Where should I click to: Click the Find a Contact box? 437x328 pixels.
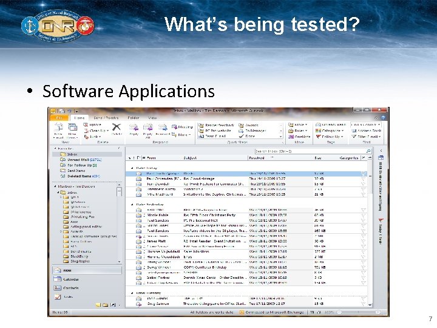point(366,125)
